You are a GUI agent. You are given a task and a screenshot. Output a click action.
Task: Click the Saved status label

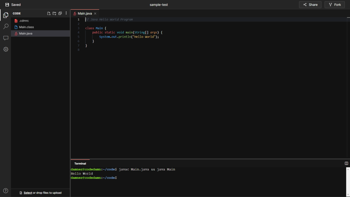click(x=16, y=5)
